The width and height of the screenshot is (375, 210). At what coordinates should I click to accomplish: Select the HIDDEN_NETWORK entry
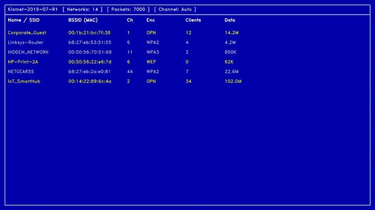click(28, 52)
